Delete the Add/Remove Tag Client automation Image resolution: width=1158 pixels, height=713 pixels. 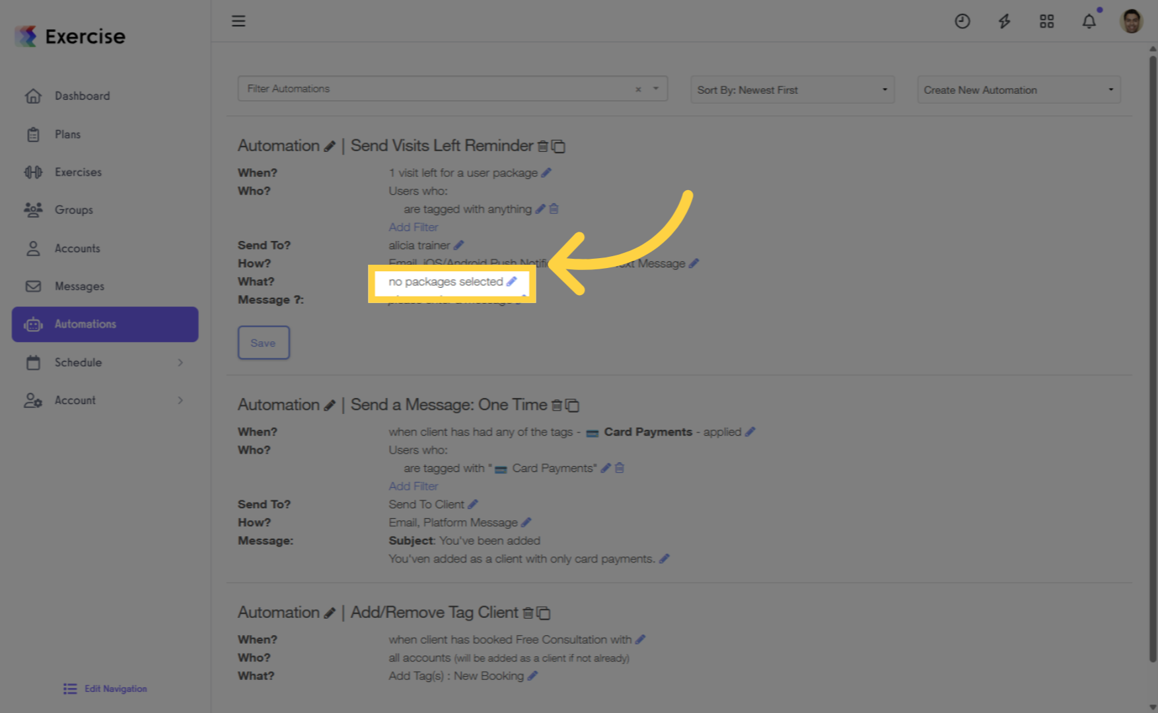tap(528, 613)
